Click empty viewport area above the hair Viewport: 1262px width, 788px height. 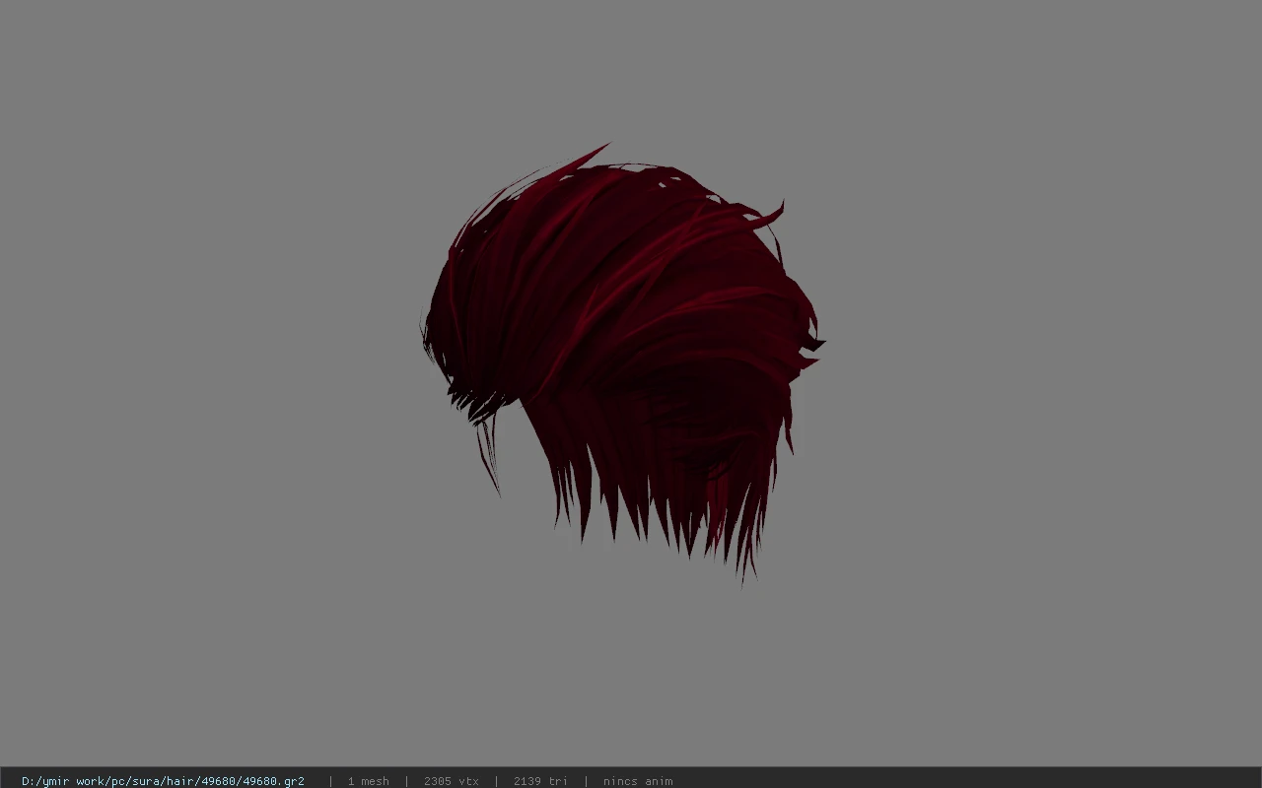coord(631,69)
